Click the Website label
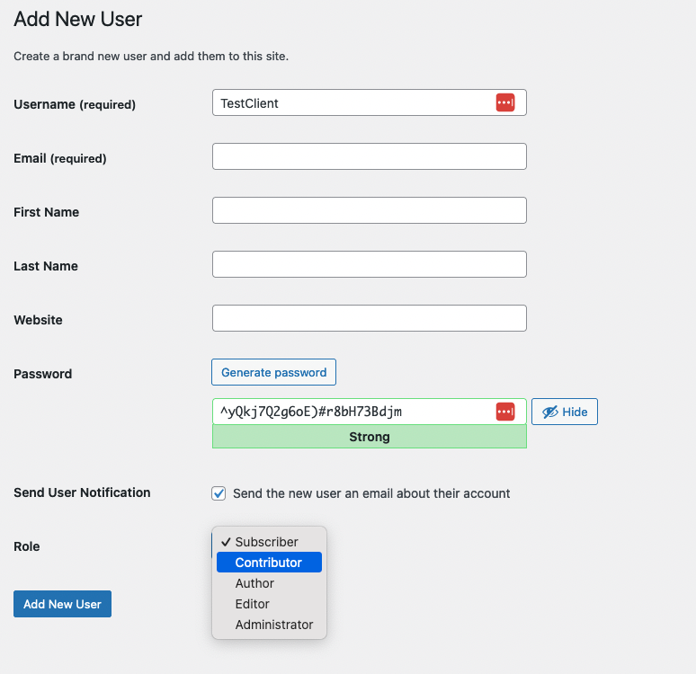 [x=38, y=320]
